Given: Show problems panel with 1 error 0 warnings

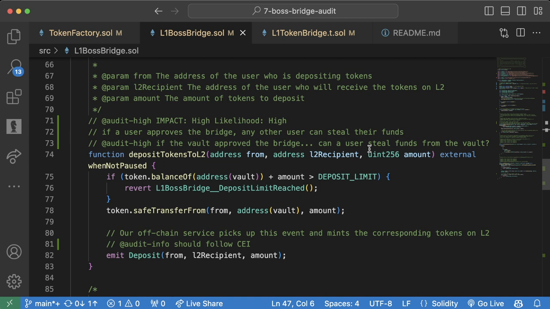Looking at the screenshot, I should point(123,303).
